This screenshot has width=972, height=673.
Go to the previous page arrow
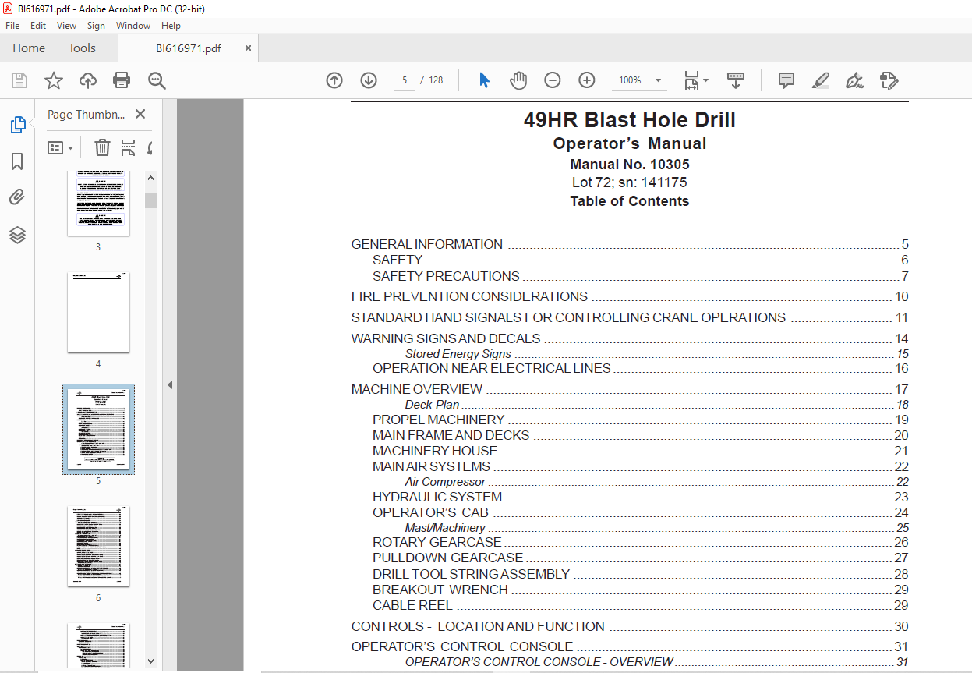[x=334, y=80]
